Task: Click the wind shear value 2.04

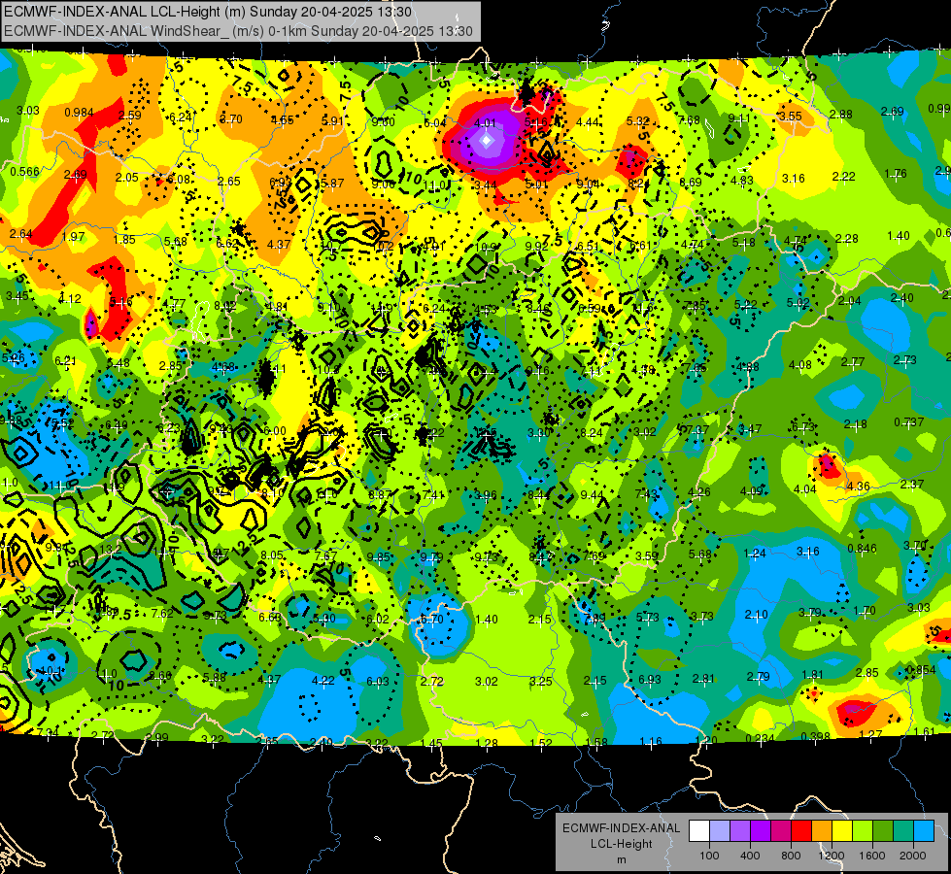Action: (x=849, y=301)
